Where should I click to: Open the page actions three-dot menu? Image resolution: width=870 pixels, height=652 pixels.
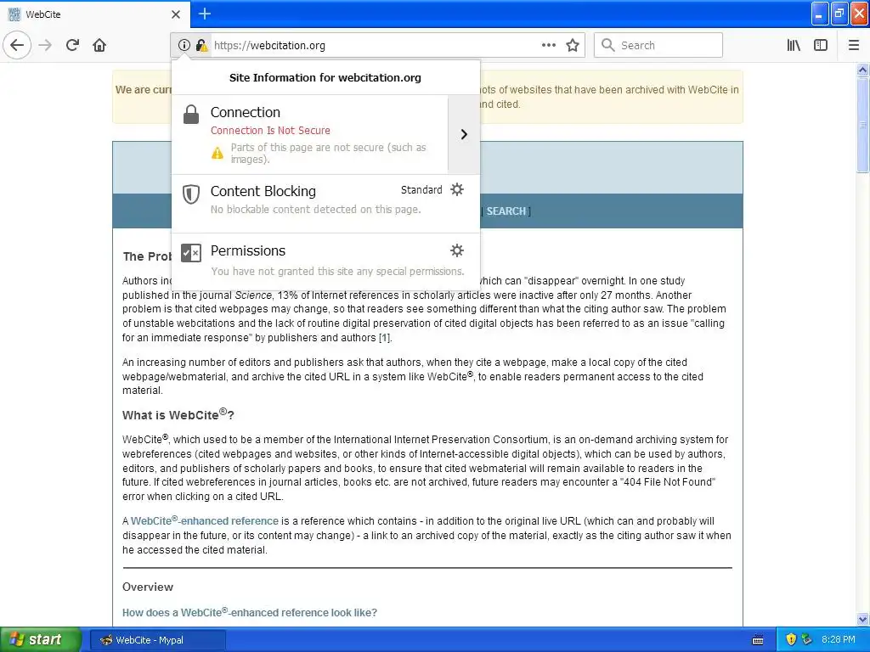tap(548, 45)
